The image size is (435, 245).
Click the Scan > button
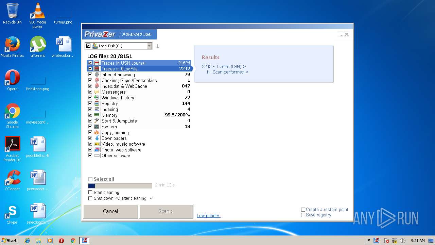tap(166, 211)
